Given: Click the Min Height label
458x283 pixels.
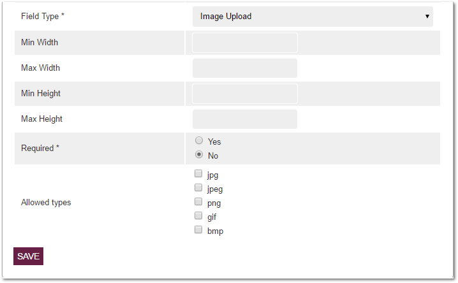Looking at the screenshot, I should [41, 94].
